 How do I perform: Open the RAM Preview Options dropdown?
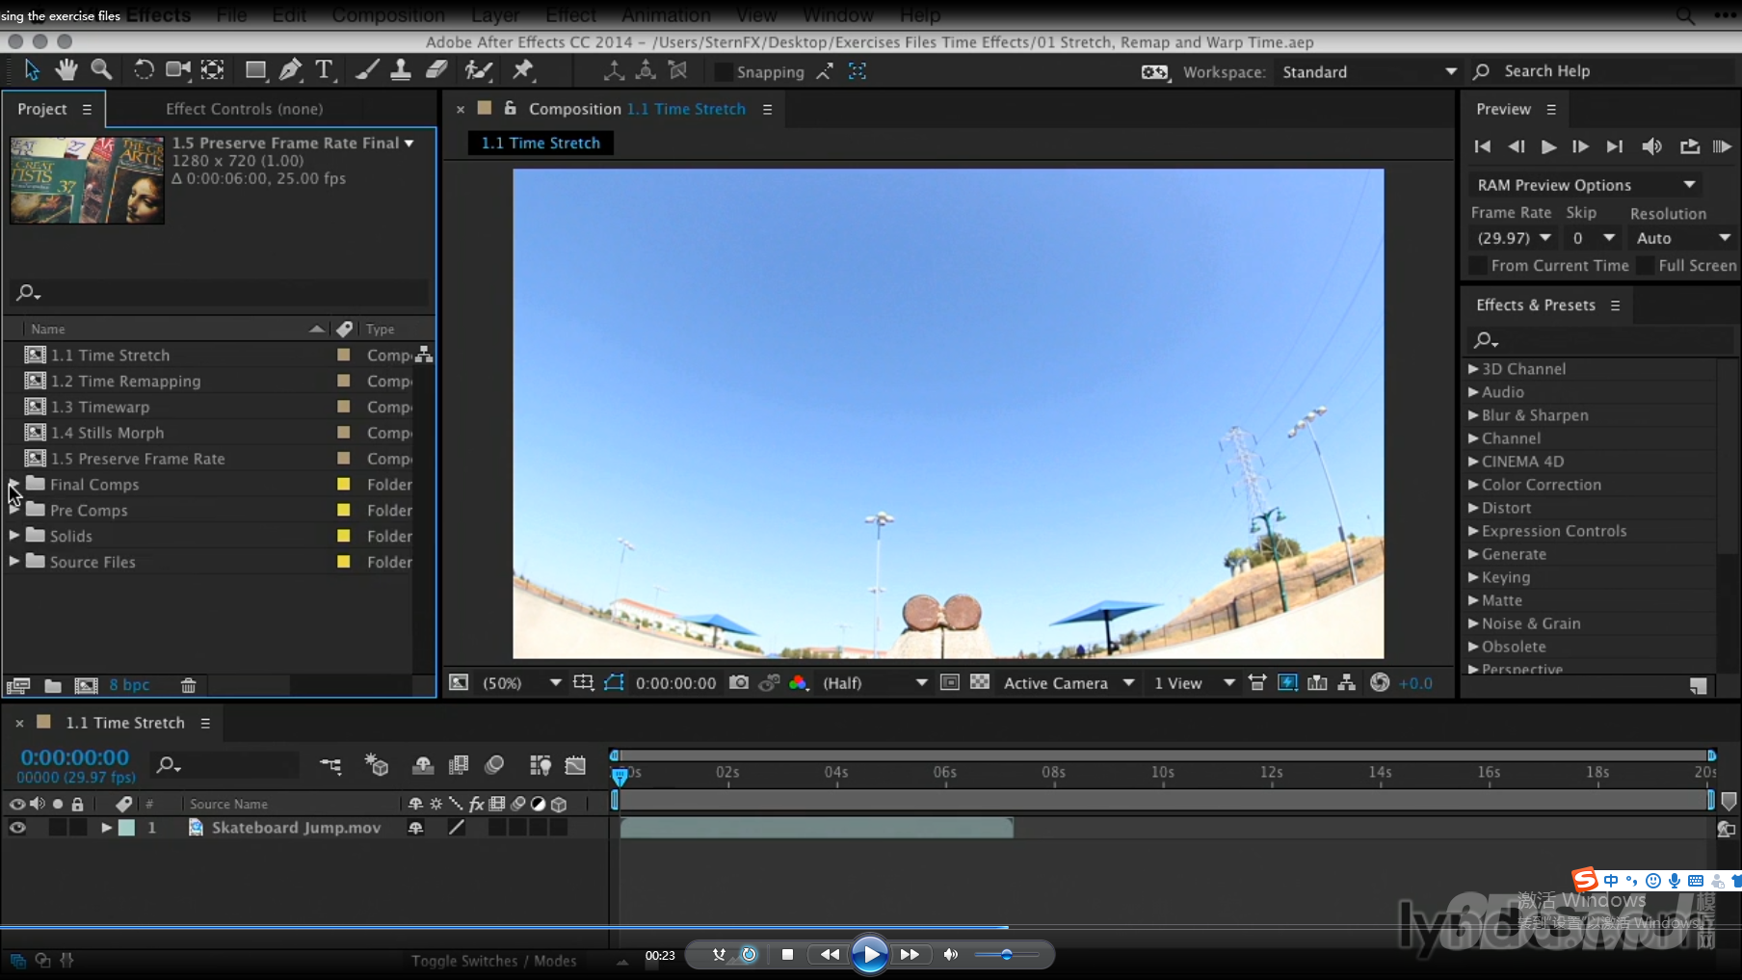1585,184
